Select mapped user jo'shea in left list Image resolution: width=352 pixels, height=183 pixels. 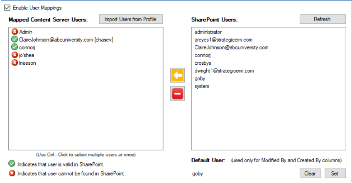tap(27, 55)
